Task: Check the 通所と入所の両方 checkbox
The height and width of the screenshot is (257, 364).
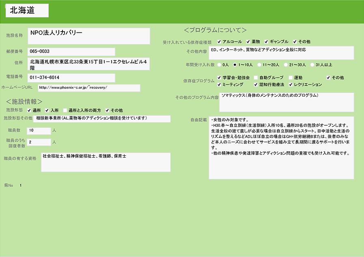Action: [x=65, y=110]
